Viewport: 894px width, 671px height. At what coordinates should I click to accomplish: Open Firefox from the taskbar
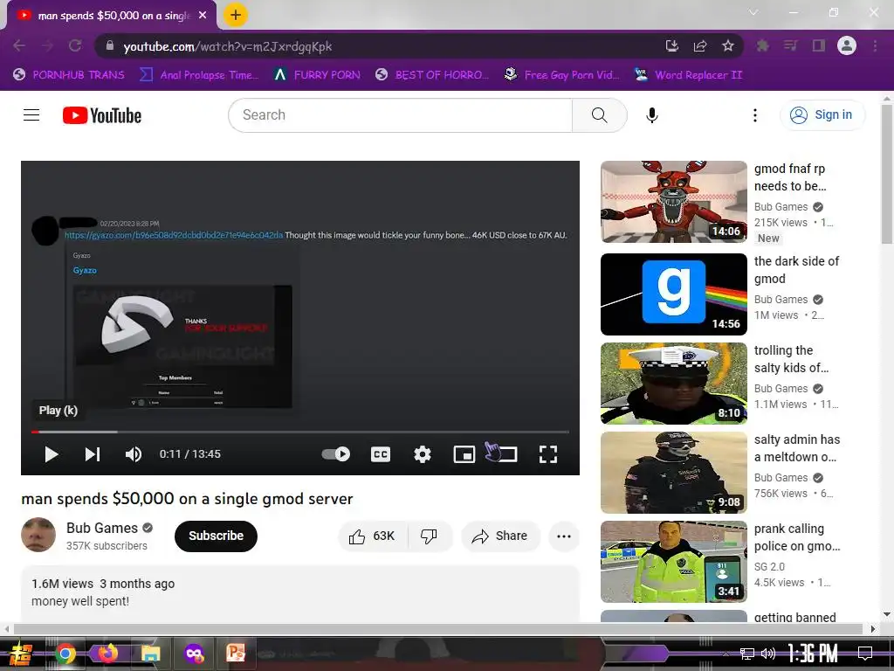107,654
